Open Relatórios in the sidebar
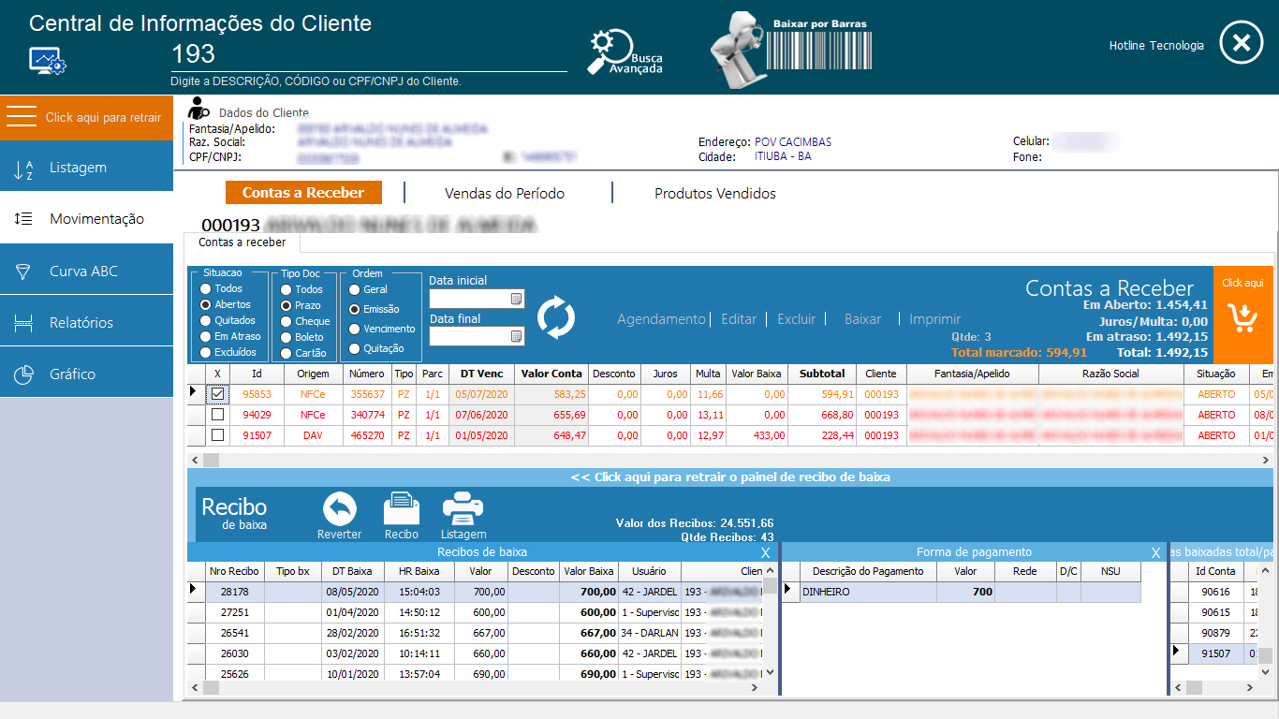This screenshot has height=719, width=1279. [86, 322]
